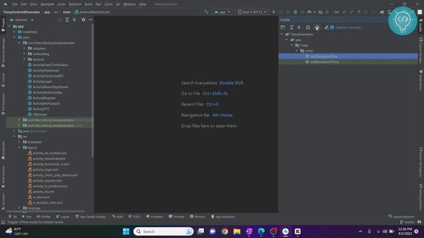Click Windows taskbar Search box
The image size is (424, 238).
tap(164, 231)
